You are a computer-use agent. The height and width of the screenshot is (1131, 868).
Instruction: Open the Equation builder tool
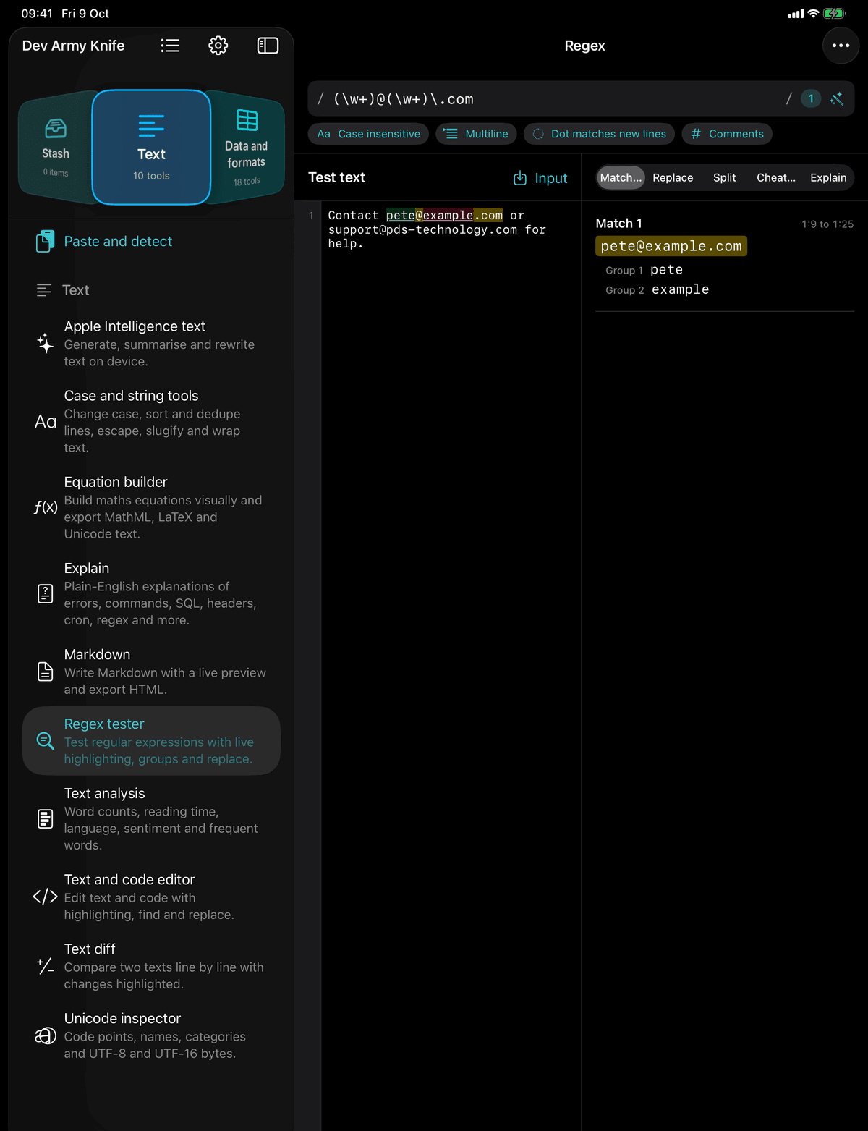[151, 507]
